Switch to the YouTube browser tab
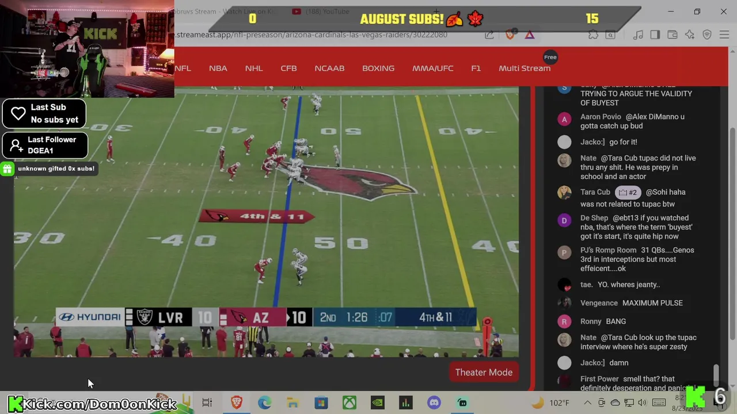The height and width of the screenshot is (414, 737). pyautogui.click(x=320, y=11)
